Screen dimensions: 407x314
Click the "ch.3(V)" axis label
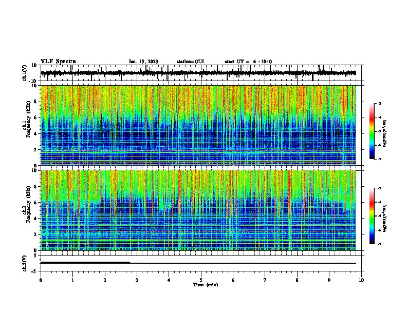click(25, 263)
